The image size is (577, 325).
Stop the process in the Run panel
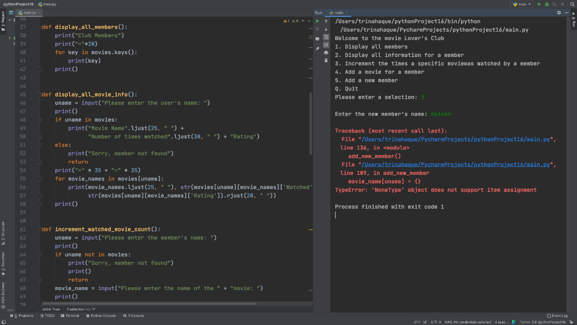coord(318,29)
